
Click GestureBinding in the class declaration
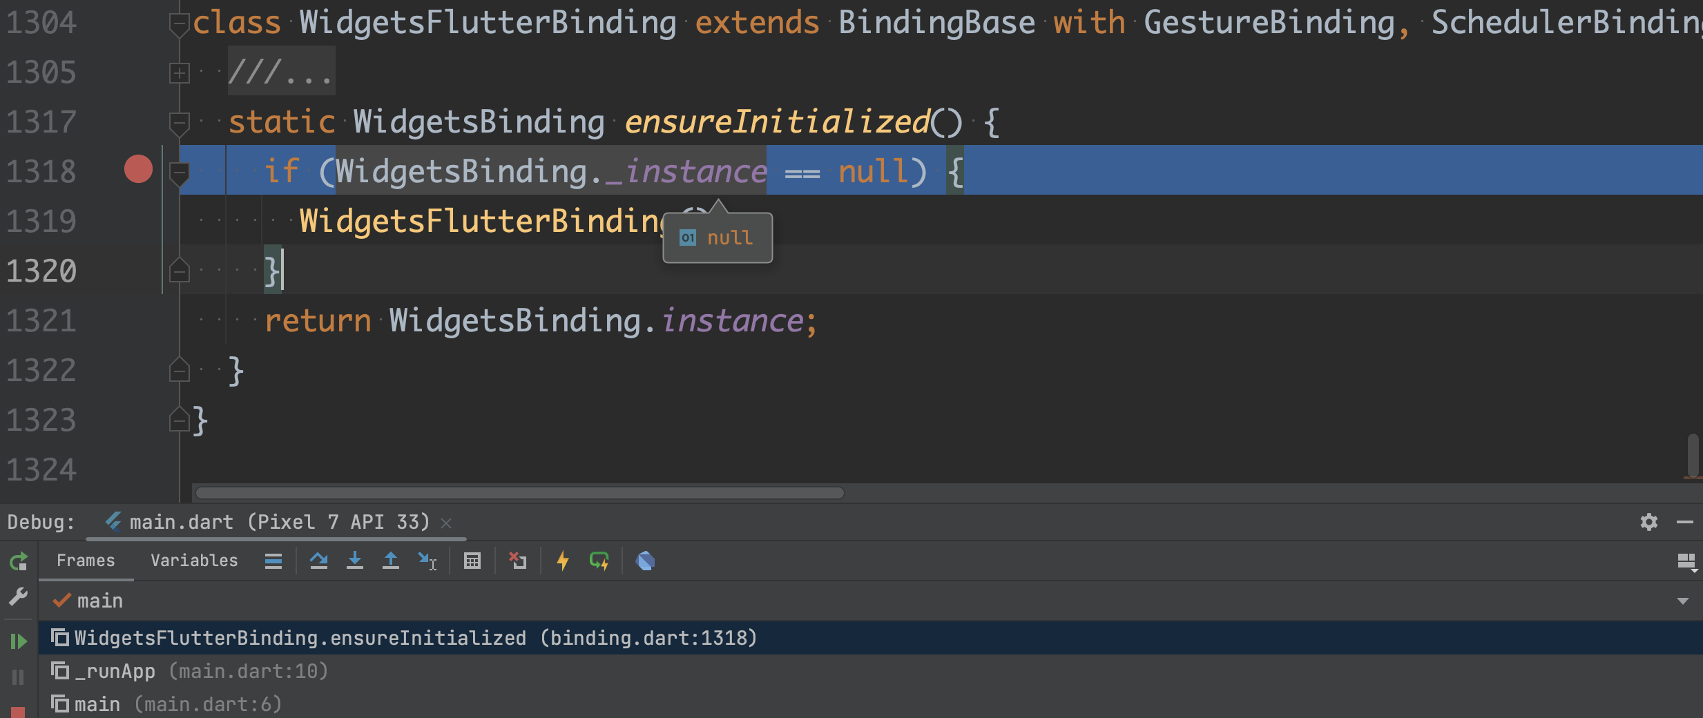click(1269, 23)
